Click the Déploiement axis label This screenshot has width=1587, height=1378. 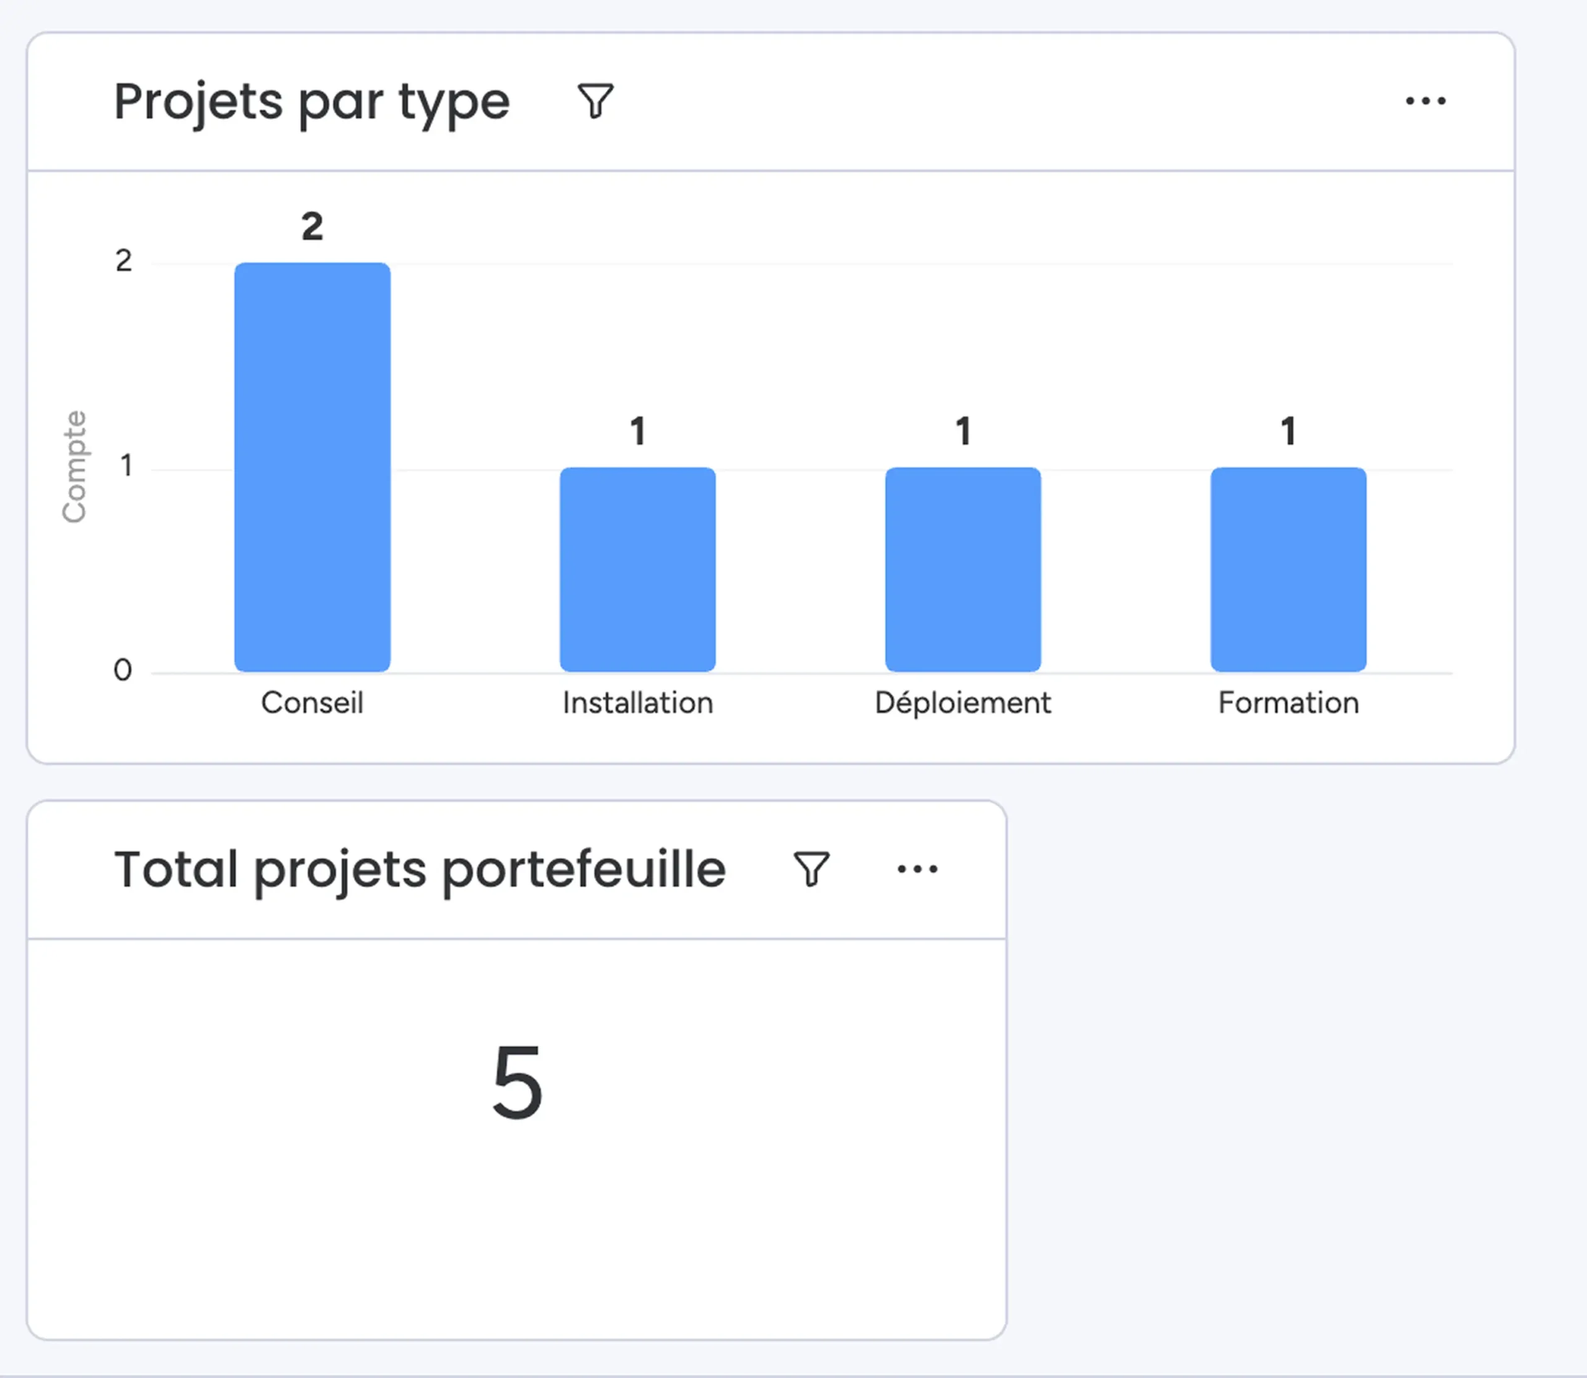(963, 703)
